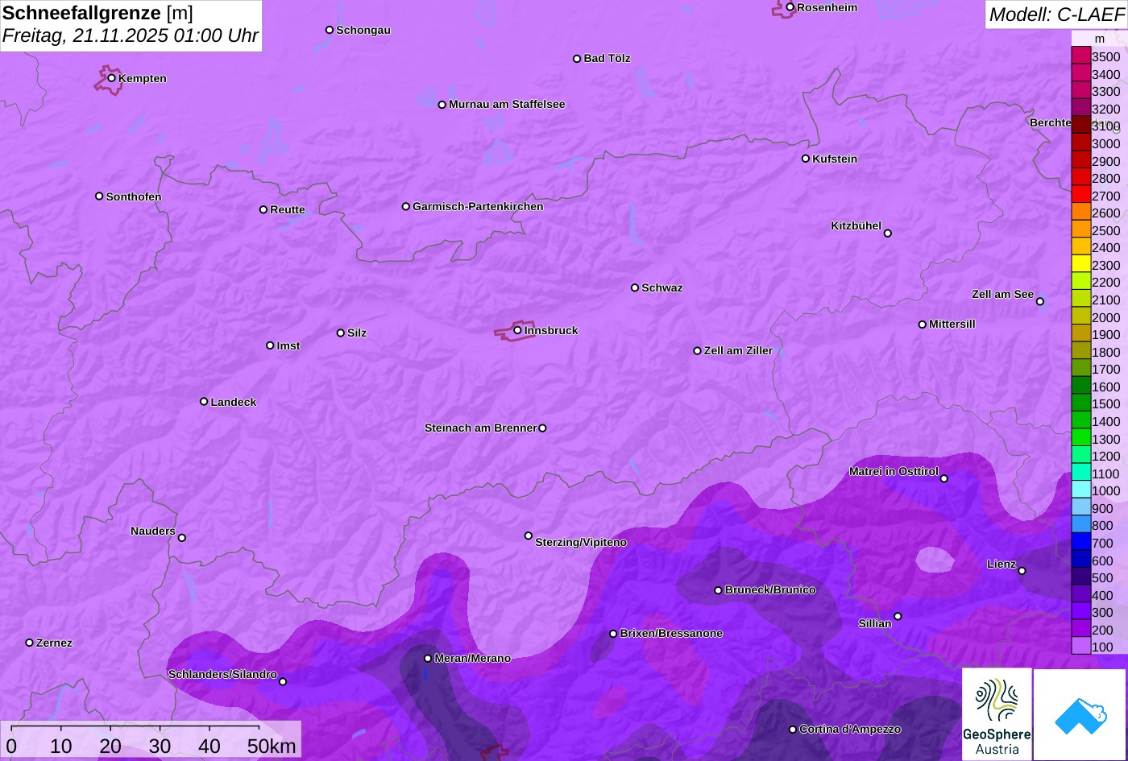
Task: Click the Garmisch-Partenkirchen label
Action: point(478,207)
